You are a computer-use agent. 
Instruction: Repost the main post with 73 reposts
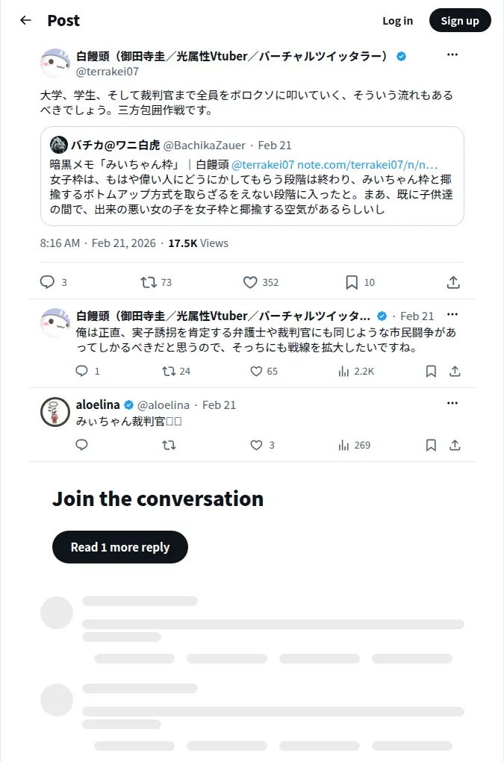coord(149,282)
